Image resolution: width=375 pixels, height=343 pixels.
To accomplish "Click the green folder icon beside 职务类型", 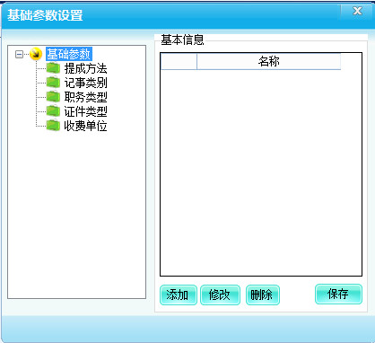I will coord(53,97).
